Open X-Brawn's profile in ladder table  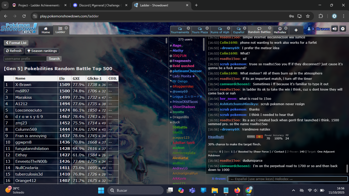[23, 85]
